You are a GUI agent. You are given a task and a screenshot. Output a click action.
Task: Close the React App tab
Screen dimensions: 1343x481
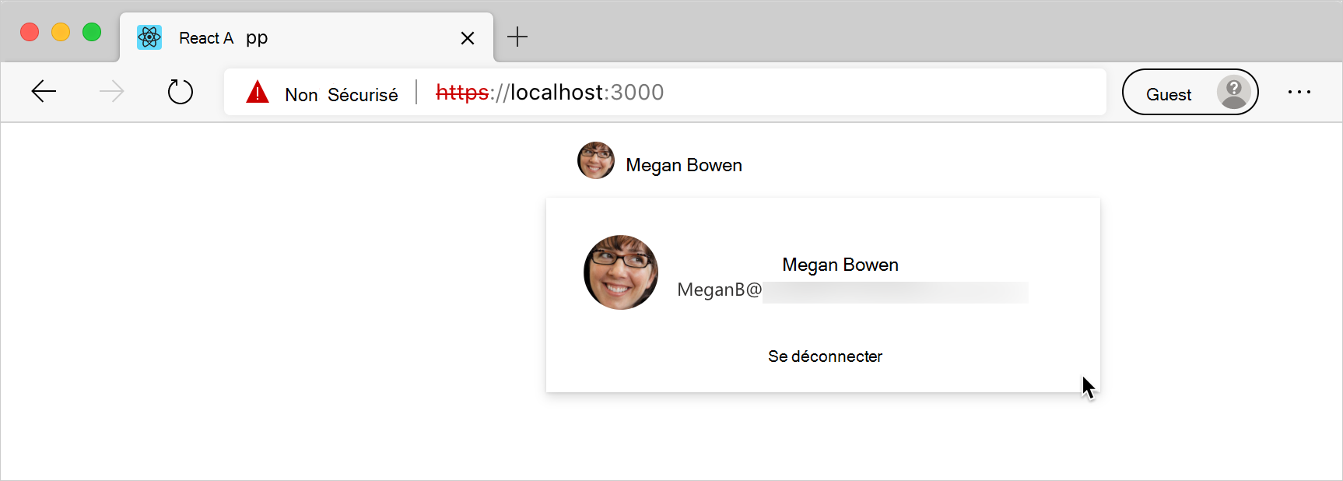(x=468, y=38)
